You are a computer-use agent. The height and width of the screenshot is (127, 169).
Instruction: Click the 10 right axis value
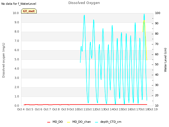[x=157, y=106]
